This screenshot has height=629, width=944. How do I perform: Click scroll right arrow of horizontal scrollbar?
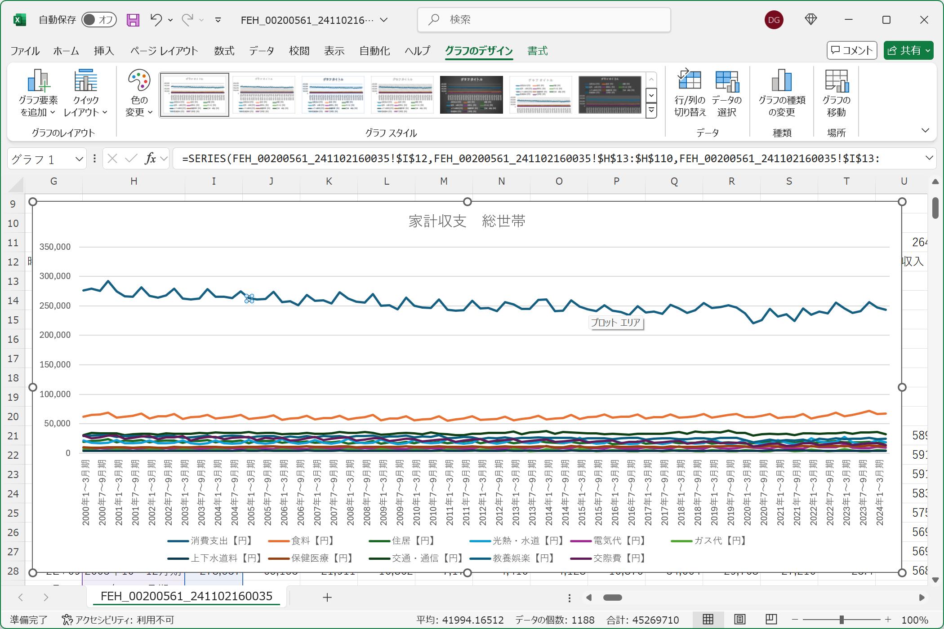coord(922,598)
